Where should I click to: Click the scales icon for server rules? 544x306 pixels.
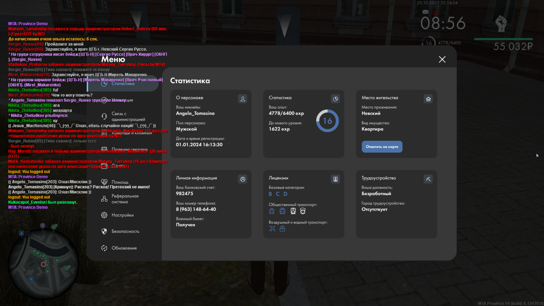click(x=104, y=149)
